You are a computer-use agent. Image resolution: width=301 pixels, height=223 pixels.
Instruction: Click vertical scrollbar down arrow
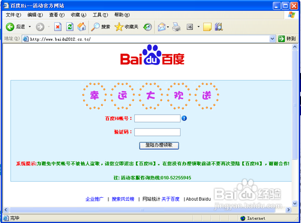coord(294,203)
